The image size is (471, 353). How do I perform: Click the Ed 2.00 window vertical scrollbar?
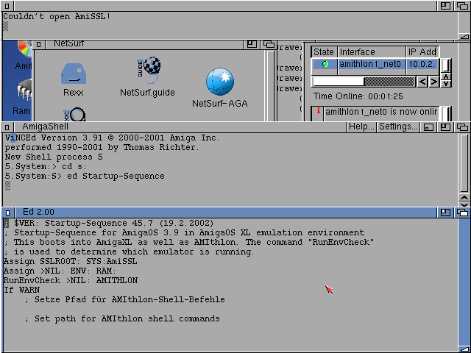(x=464, y=281)
